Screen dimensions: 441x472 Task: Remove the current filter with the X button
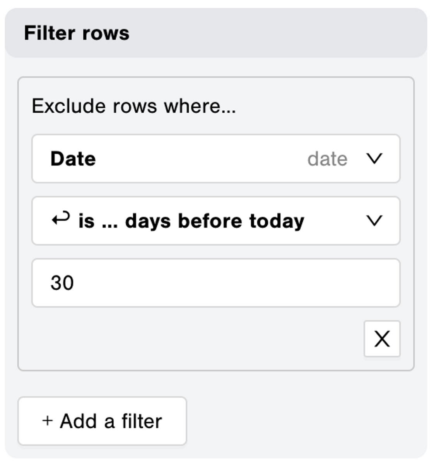tap(381, 340)
